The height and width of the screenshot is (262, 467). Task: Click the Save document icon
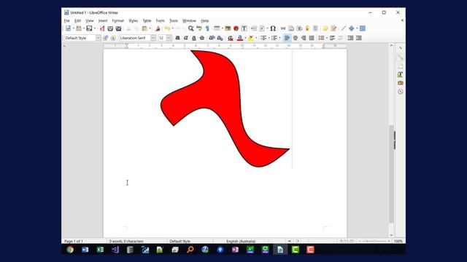(x=89, y=28)
